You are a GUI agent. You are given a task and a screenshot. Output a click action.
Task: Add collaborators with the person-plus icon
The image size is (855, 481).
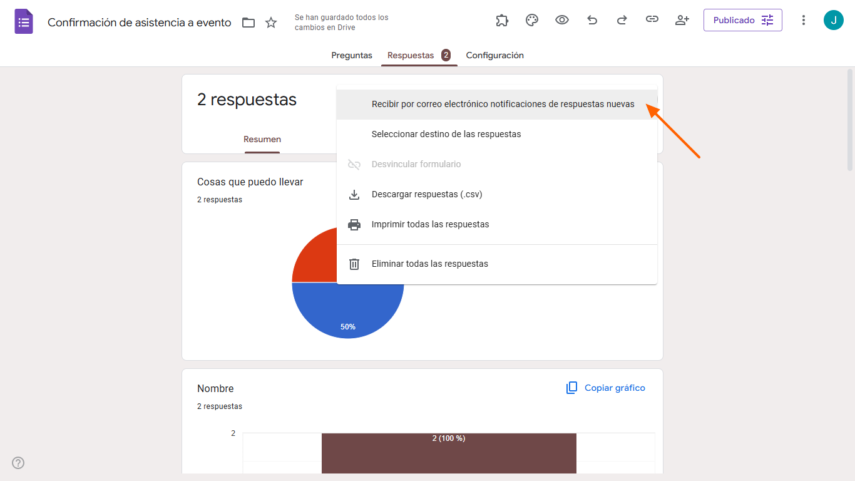tap(682, 20)
